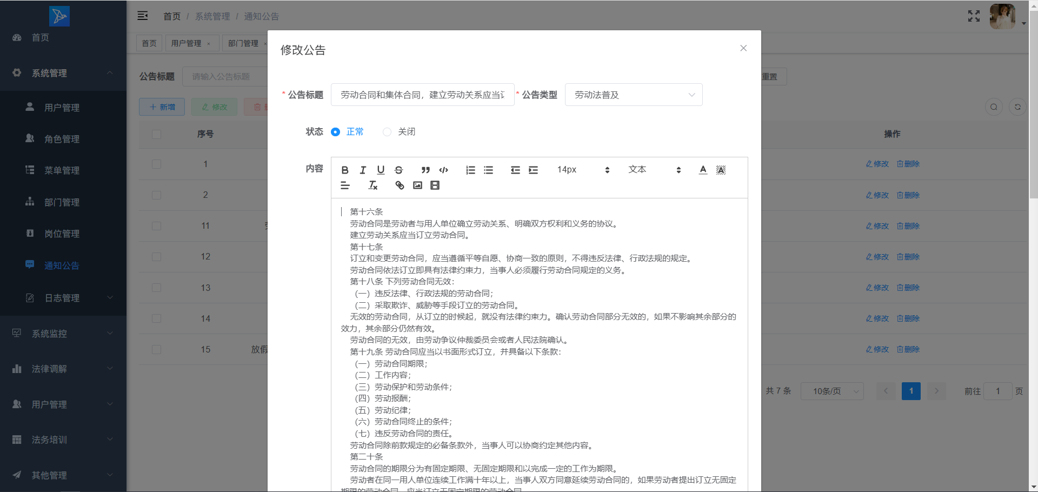Click the app logo in sidebar
Viewport: 1038px width, 492px height.
point(59,16)
